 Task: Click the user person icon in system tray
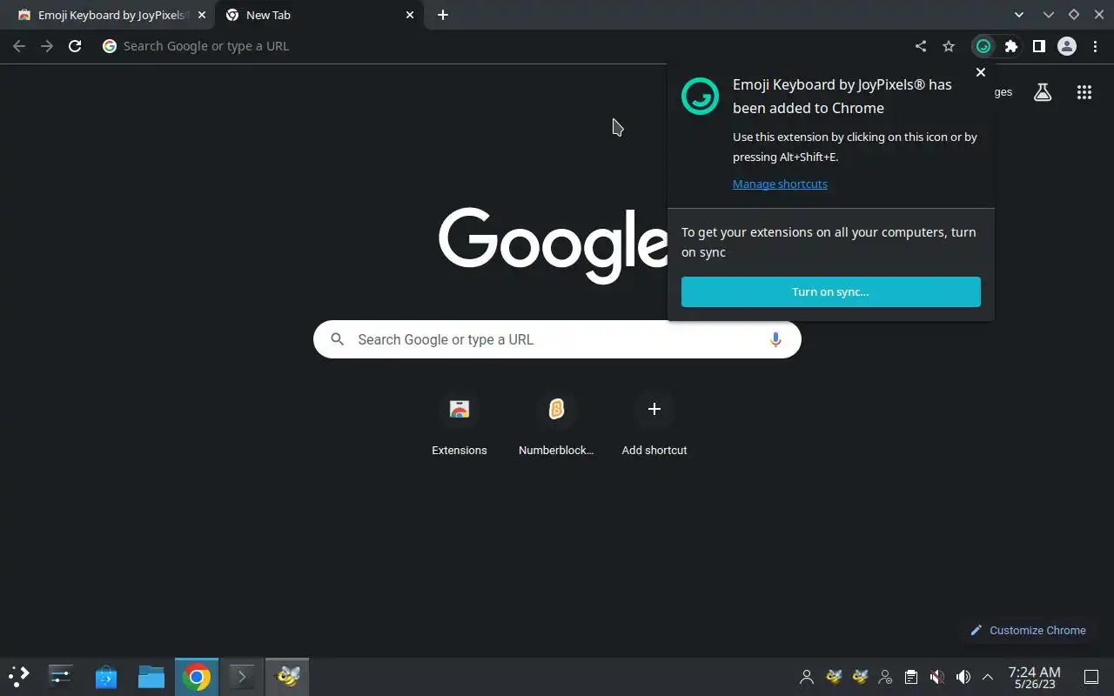[807, 677]
